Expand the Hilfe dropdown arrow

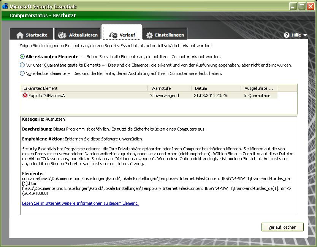[x=305, y=35]
